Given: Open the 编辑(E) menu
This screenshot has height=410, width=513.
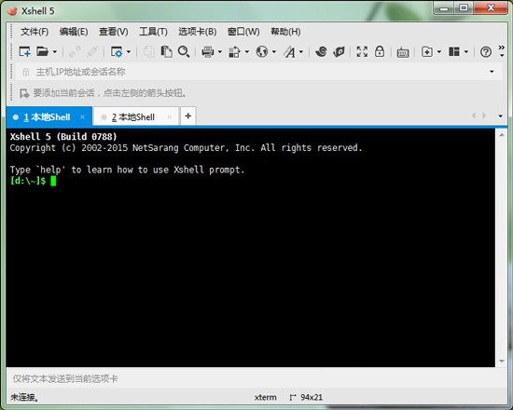Looking at the screenshot, I should pyautogui.click(x=74, y=32).
